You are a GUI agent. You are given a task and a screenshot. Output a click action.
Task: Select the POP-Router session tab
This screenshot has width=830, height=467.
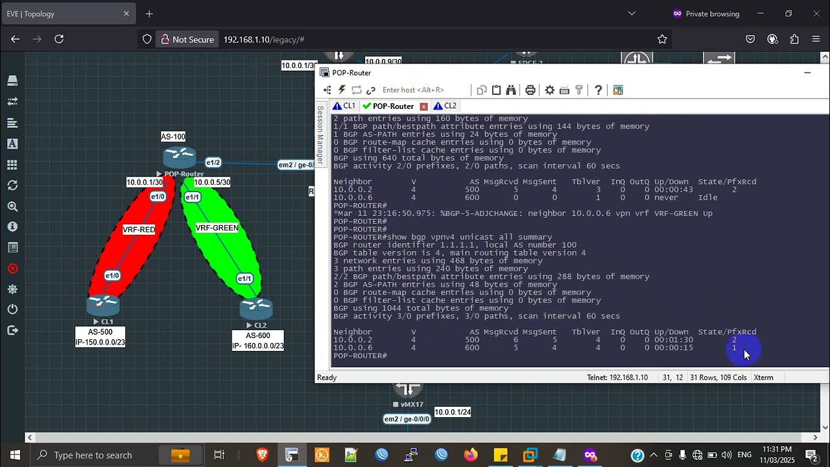click(x=393, y=106)
